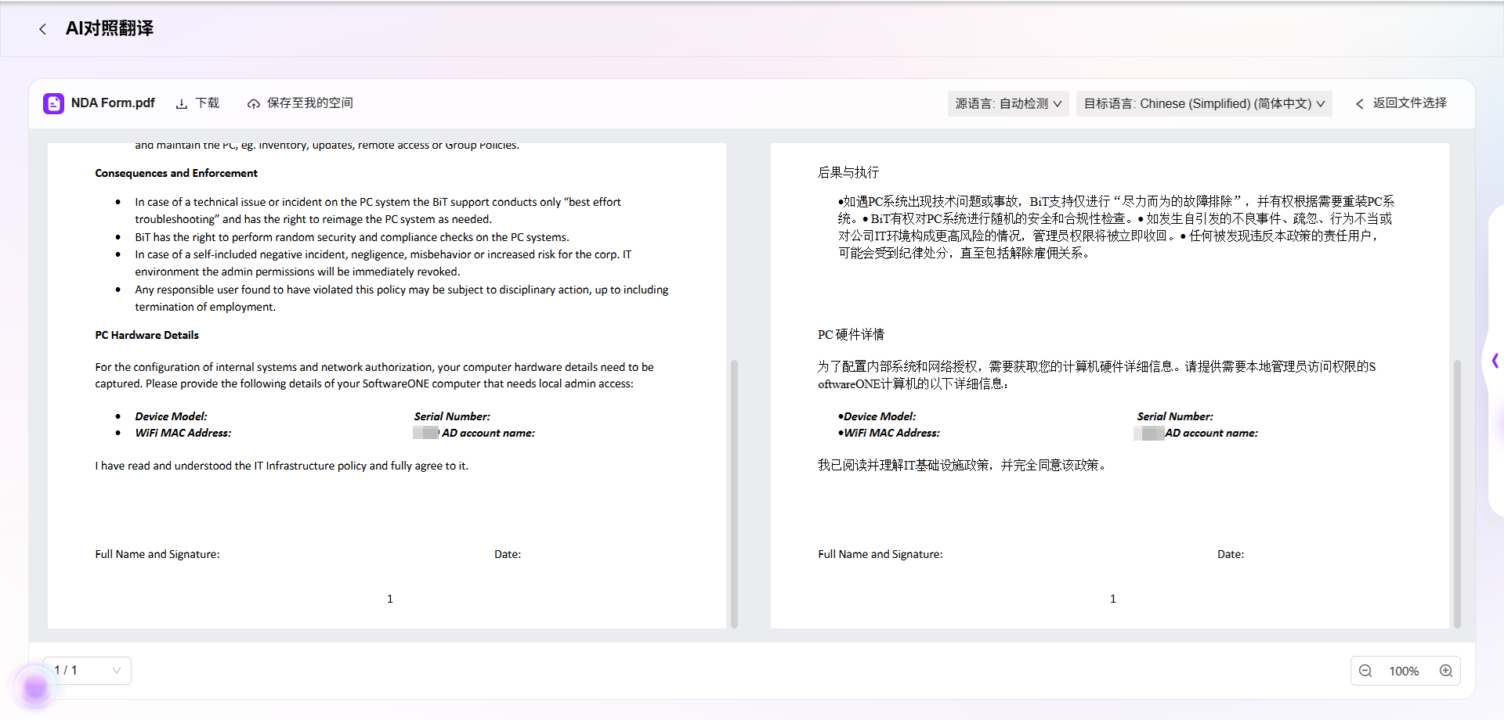This screenshot has width=1504, height=720.
Task: Click Full Name and Signature: in original document
Action: pyautogui.click(x=157, y=554)
